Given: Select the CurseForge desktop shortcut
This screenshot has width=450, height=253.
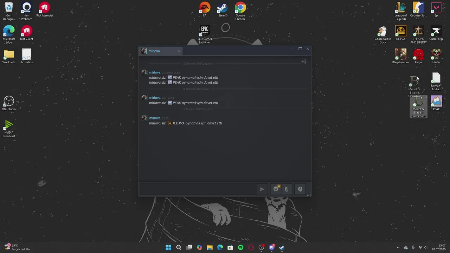Looking at the screenshot, I should pyautogui.click(x=436, y=33).
